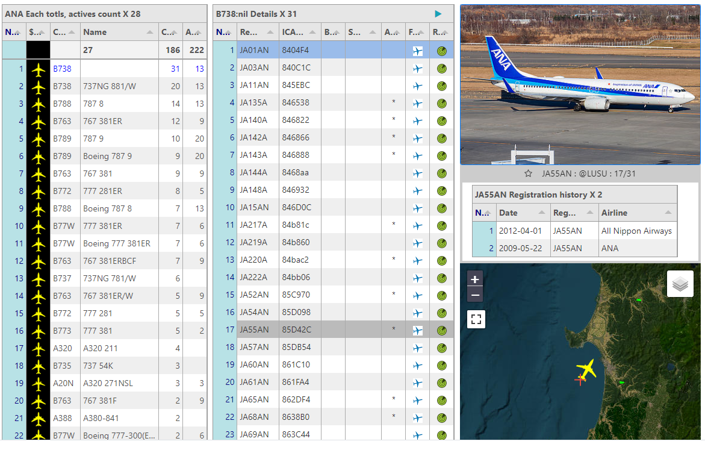Sort the B738 details table by S... column
Screen dimensions: 705x456
[363, 32]
